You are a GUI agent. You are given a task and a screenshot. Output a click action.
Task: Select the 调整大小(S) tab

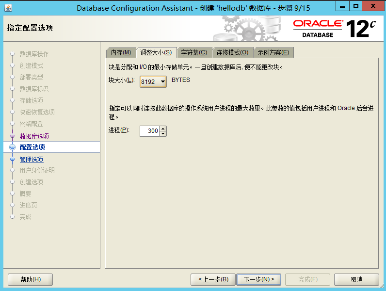tap(156, 52)
